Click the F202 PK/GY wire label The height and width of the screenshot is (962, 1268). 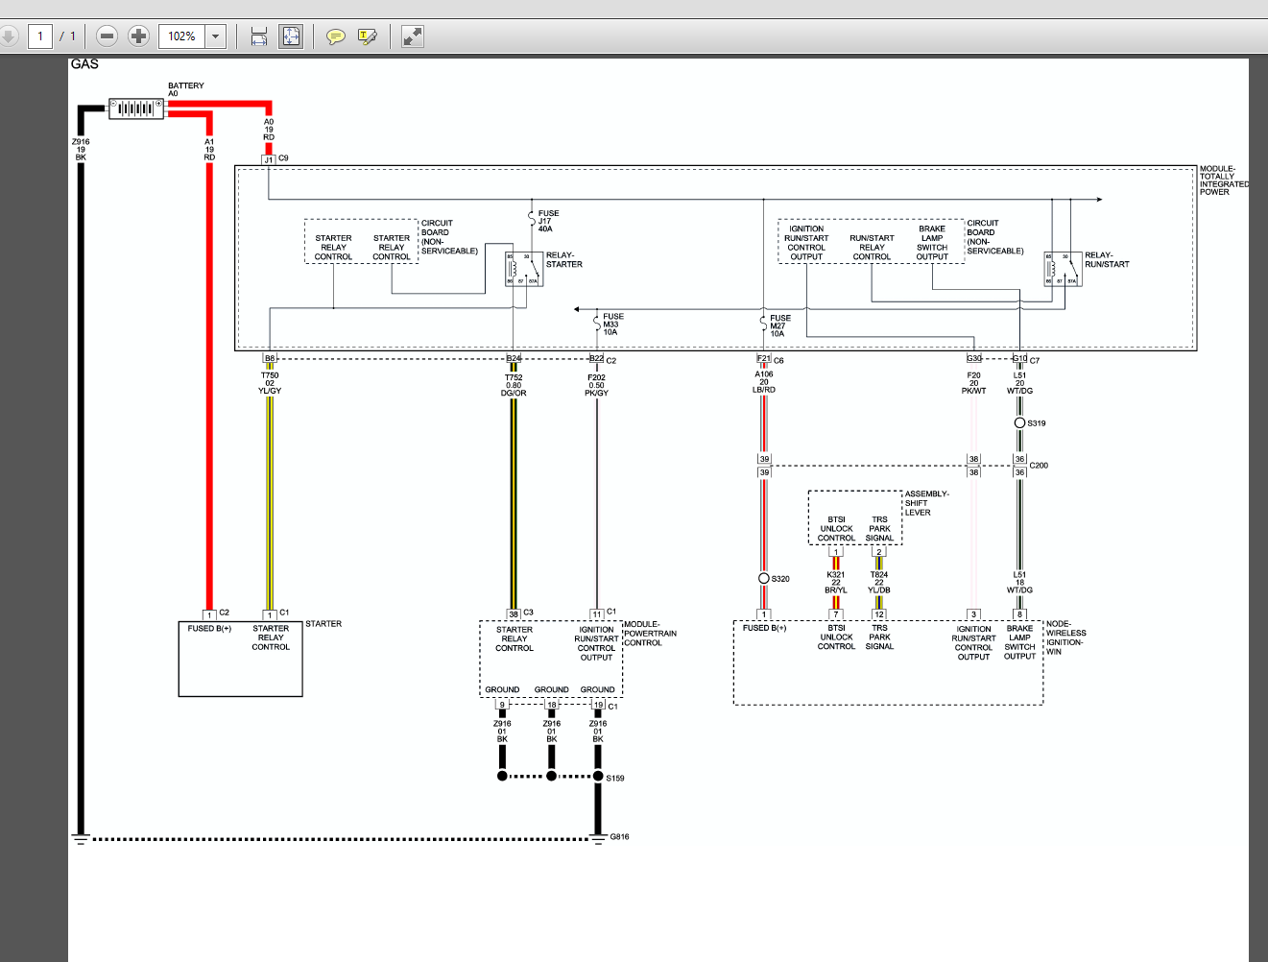coord(596,385)
